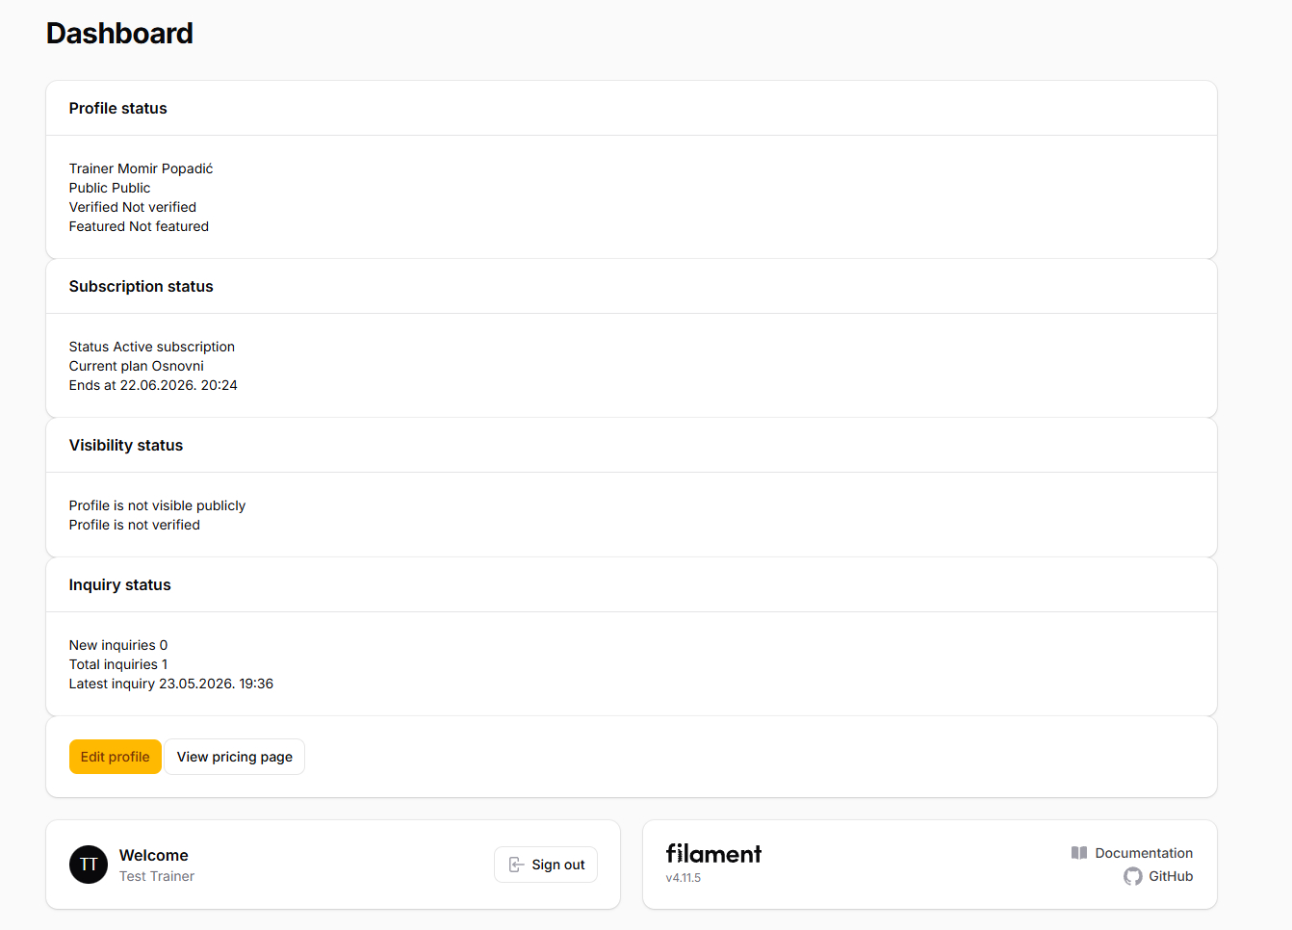Select the Subscription status section header
Image resolution: width=1292 pixels, height=930 pixels.
pyautogui.click(x=142, y=287)
